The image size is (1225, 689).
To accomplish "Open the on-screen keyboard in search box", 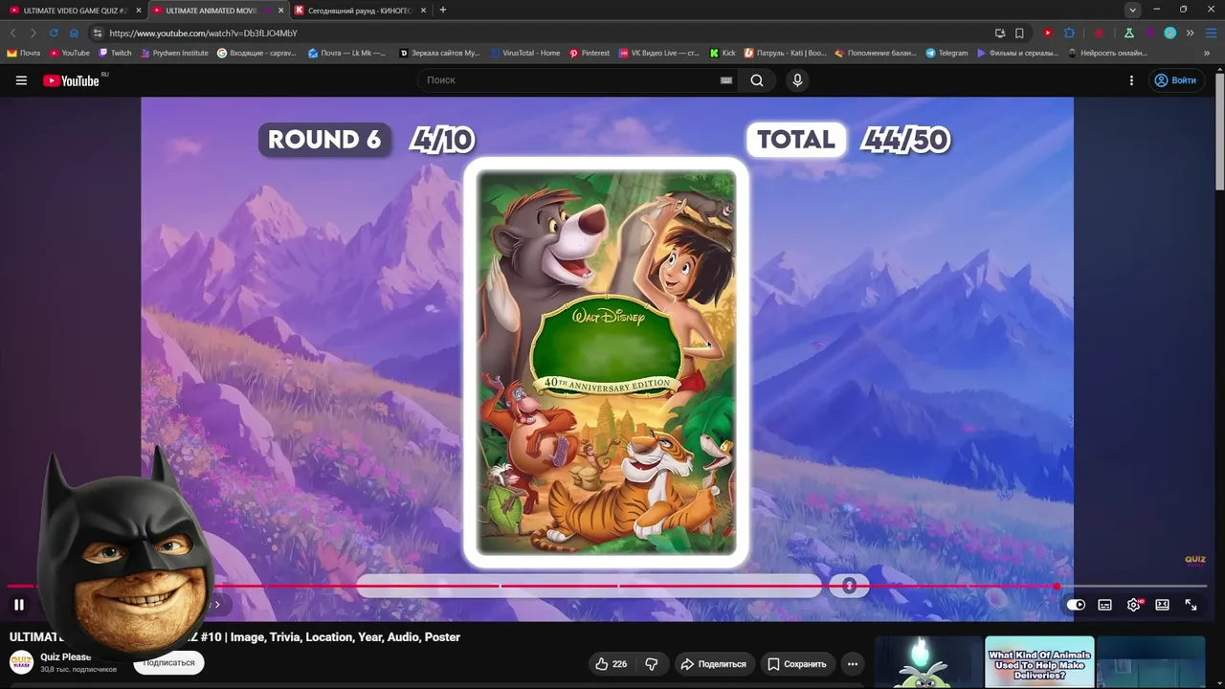I will tap(726, 80).
